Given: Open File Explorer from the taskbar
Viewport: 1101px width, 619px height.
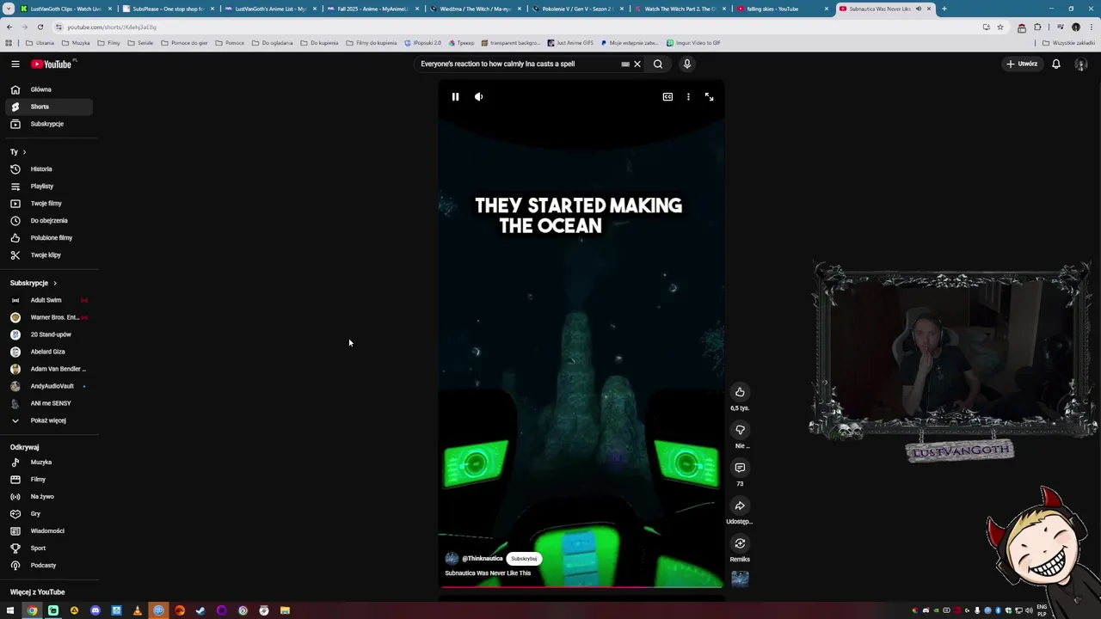Looking at the screenshot, I should pos(285,610).
